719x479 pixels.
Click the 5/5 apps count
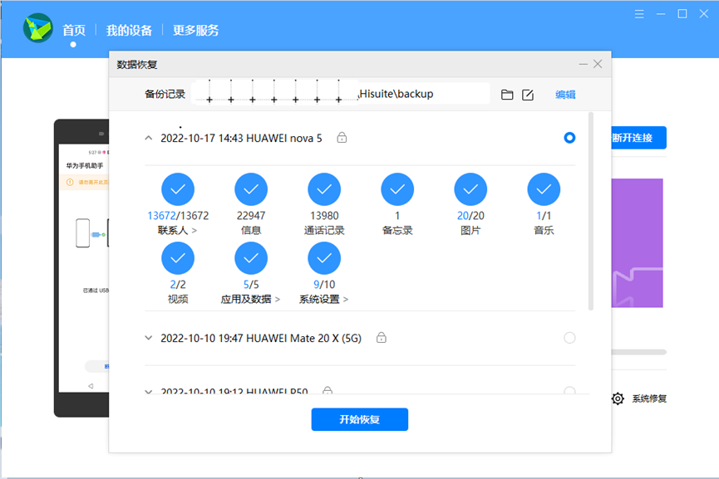click(251, 285)
